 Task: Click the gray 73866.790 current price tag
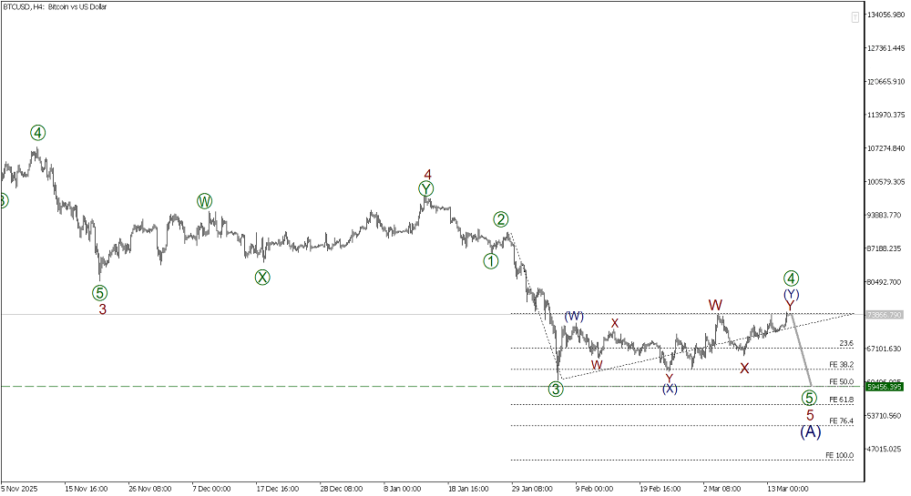coord(884,315)
